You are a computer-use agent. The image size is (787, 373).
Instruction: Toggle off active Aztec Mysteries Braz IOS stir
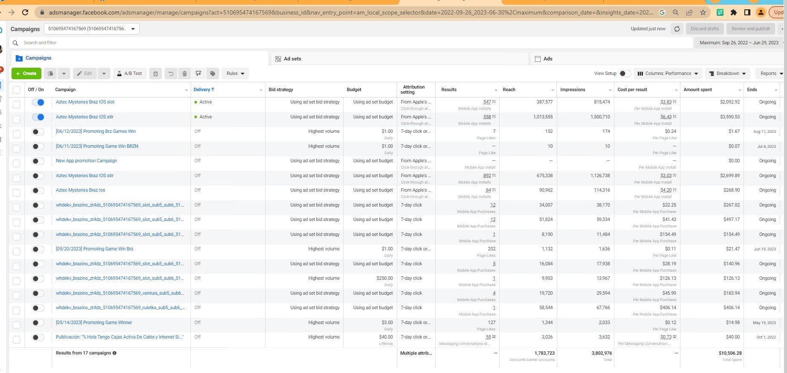coord(38,117)
